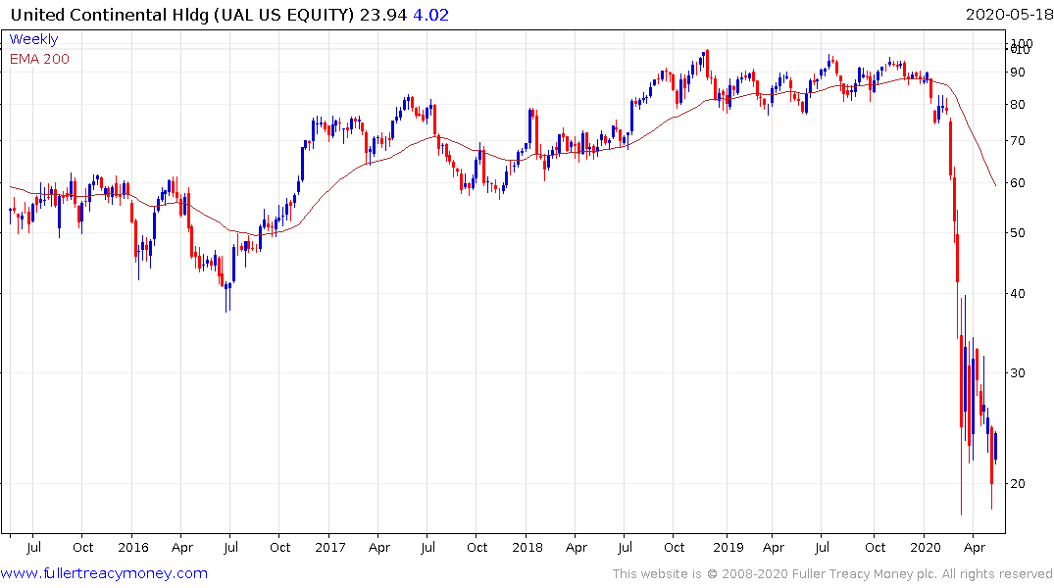Image resolution: width=1054 pixels, height=588 pixels.
Task: Click the 30 price axis label
Action: click(x=1017, y=372)
